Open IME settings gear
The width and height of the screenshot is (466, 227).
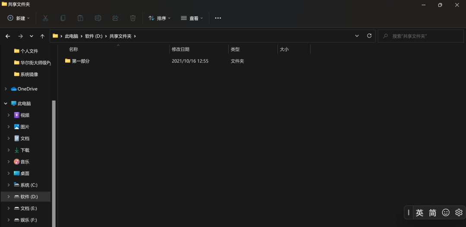coord(459,213)
